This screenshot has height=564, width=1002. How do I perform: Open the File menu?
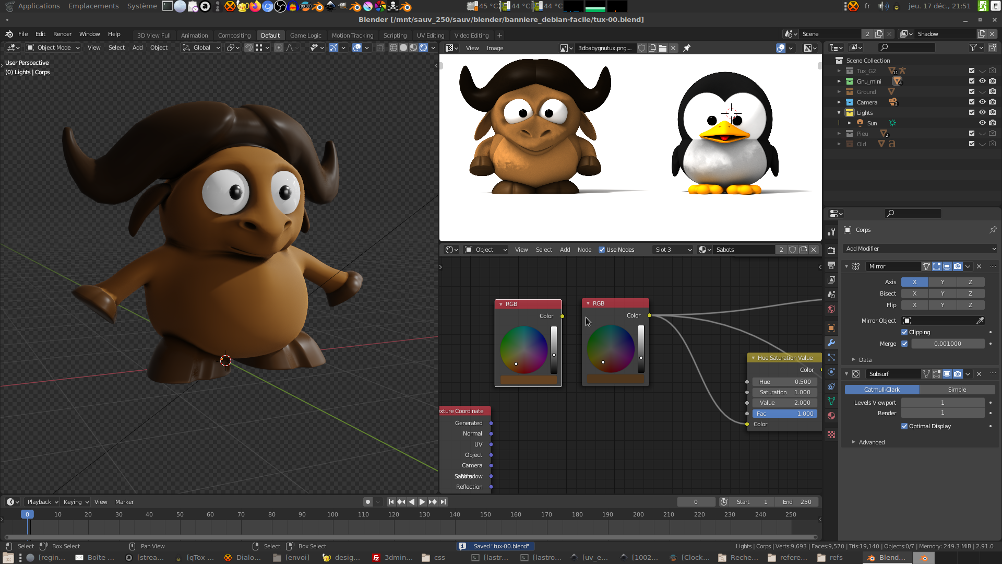click(23, 34)
